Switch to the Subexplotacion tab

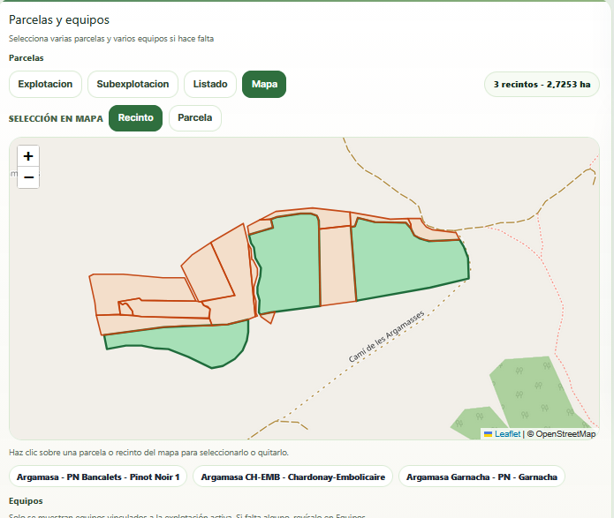point(133,84)
